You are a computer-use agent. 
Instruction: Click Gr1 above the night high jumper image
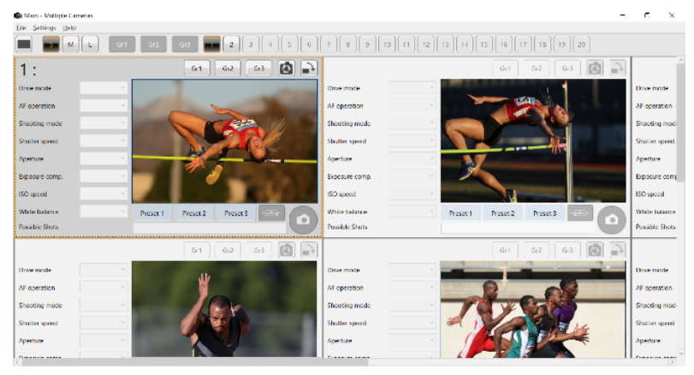(505, 68)
